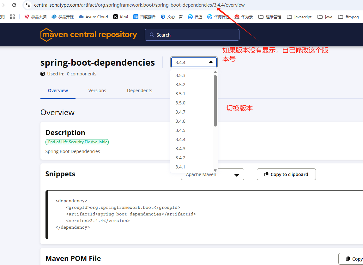Open the ffmpeg bookmark folder
This screenshot has width=363, height=265.
pyautogui.click(x=348, y=17)
